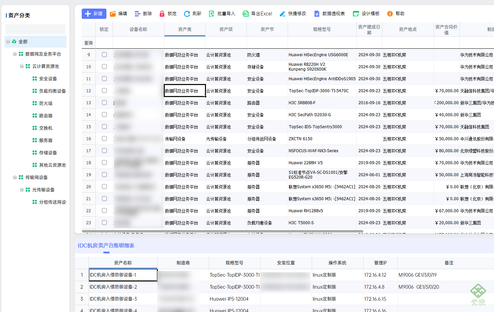
Task: Open 批量导入 batch import
Action: tap(222, 14)
